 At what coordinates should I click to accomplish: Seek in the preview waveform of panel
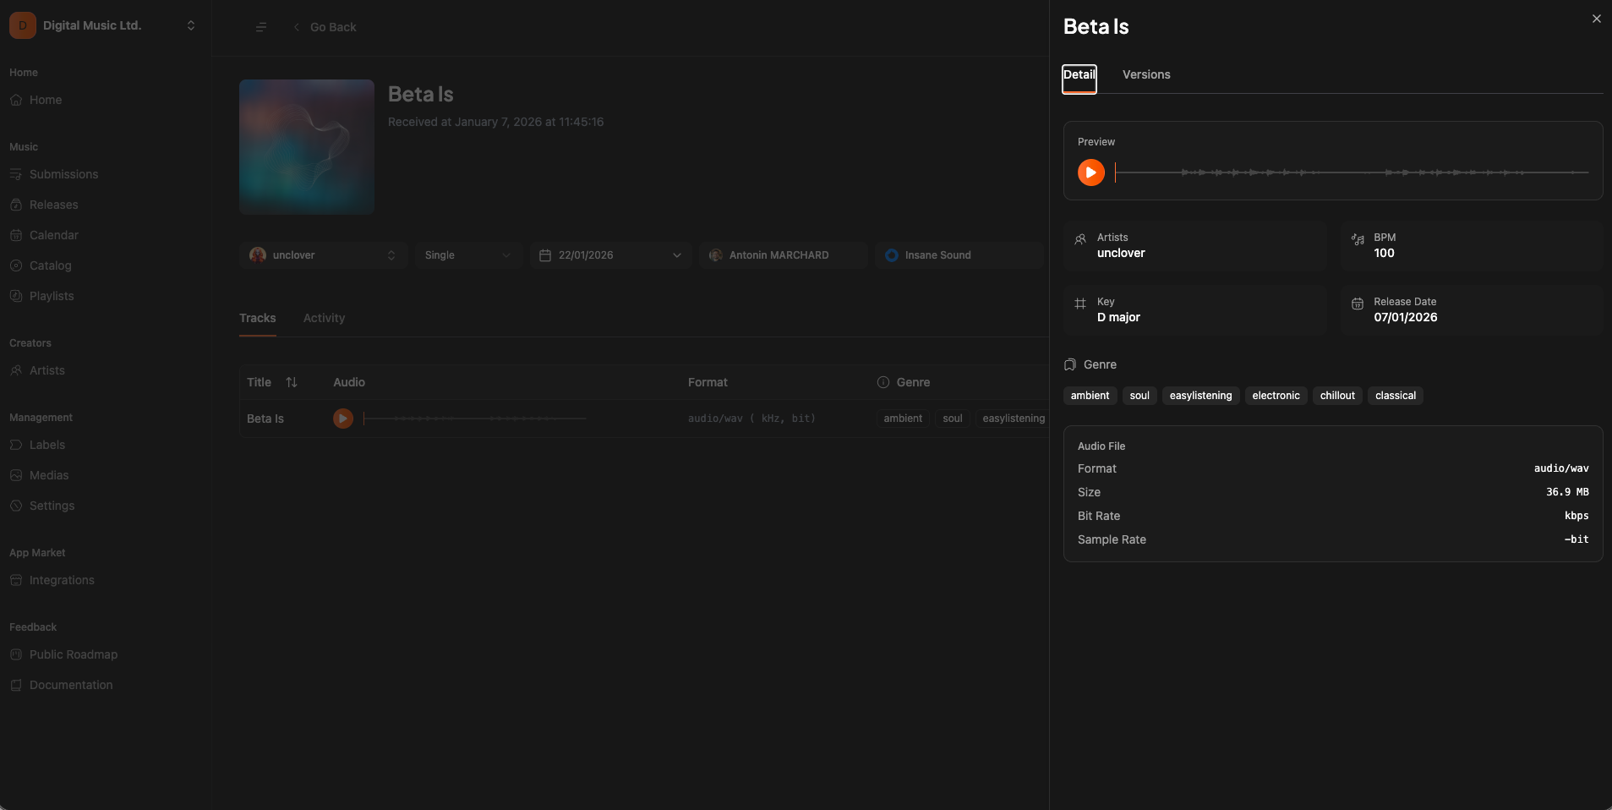1352,172
